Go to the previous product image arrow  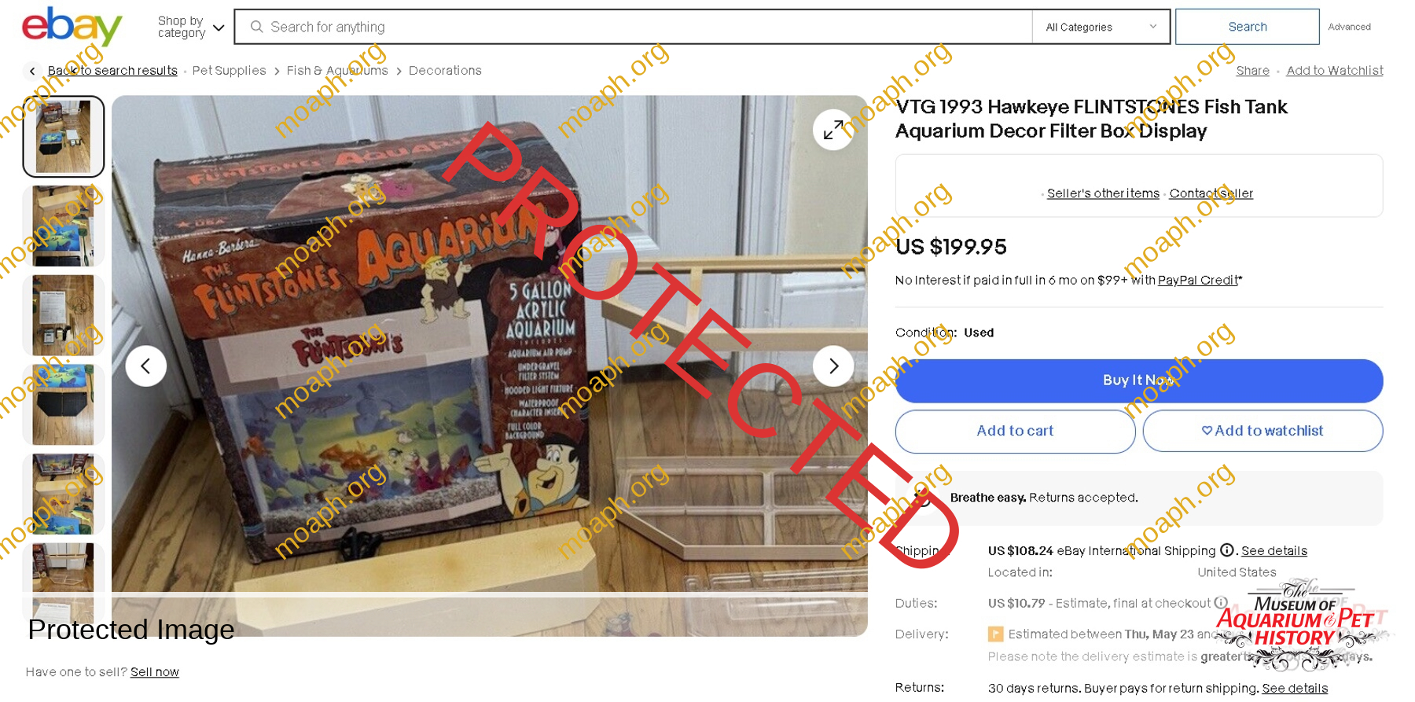click(x=146, y=366)
